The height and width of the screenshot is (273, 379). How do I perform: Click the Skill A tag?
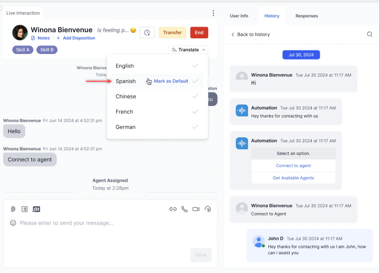(23, 50)
